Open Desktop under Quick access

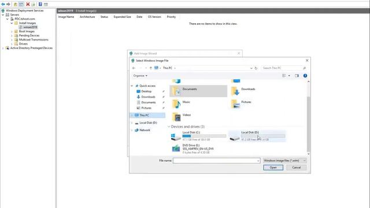click(x=146, y=91)
